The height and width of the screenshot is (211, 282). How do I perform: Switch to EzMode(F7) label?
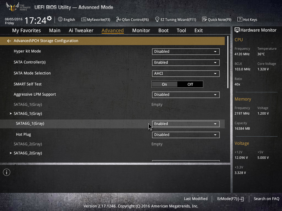(x=227, y=199)
